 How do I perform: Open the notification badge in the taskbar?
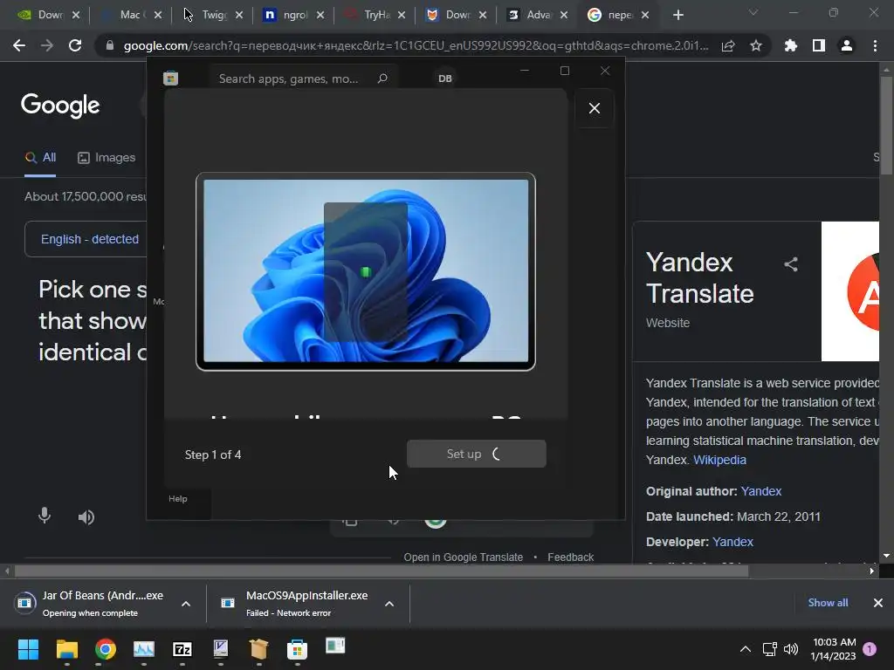click(x=870, y=649)
